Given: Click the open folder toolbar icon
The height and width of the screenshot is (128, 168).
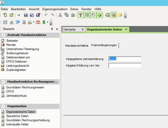Looking at the screenshot, I should [x=11, y=15].
